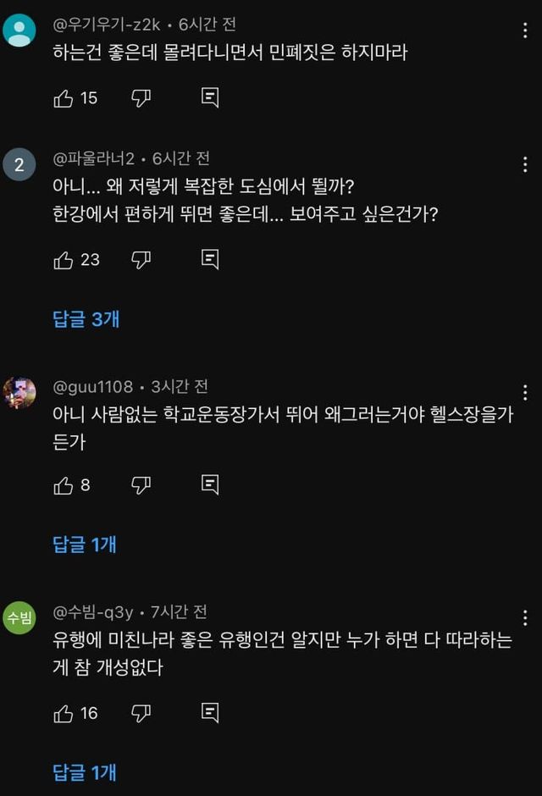542x796 pixels.
Task: Visit the @guu1108 username link
Action: click(93, 387)
